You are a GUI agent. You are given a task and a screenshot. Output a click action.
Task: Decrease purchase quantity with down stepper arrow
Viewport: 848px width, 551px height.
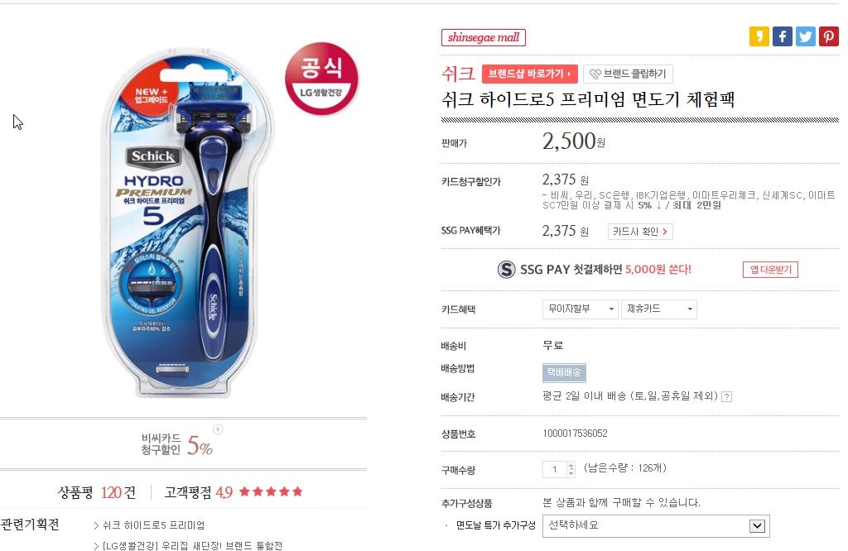(571, 472)
